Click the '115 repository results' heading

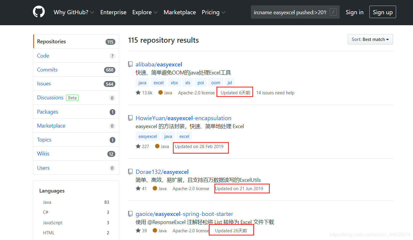(x=163, y=40)
